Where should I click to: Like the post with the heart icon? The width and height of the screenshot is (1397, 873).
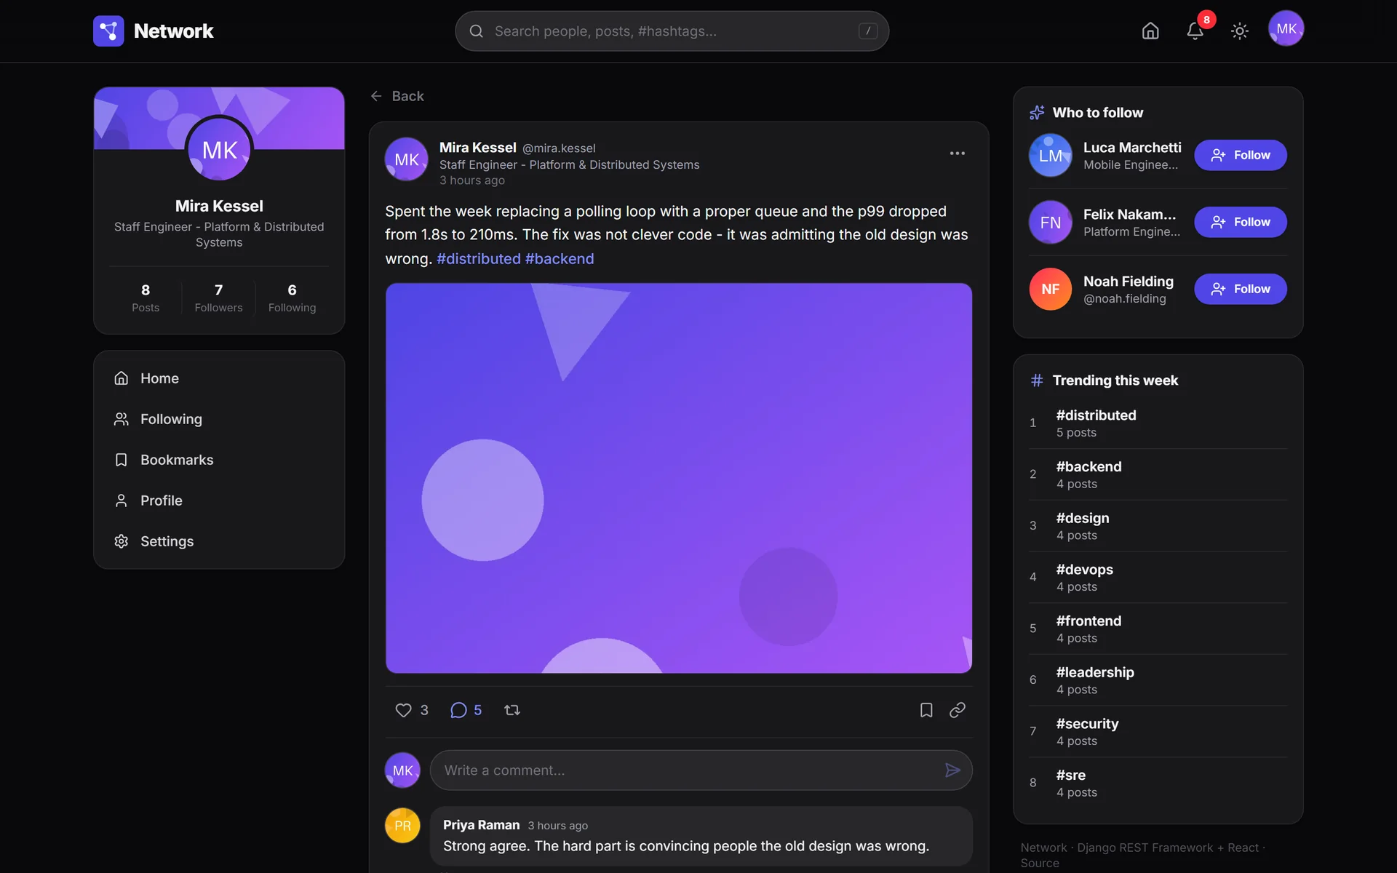tap(403, 710)
